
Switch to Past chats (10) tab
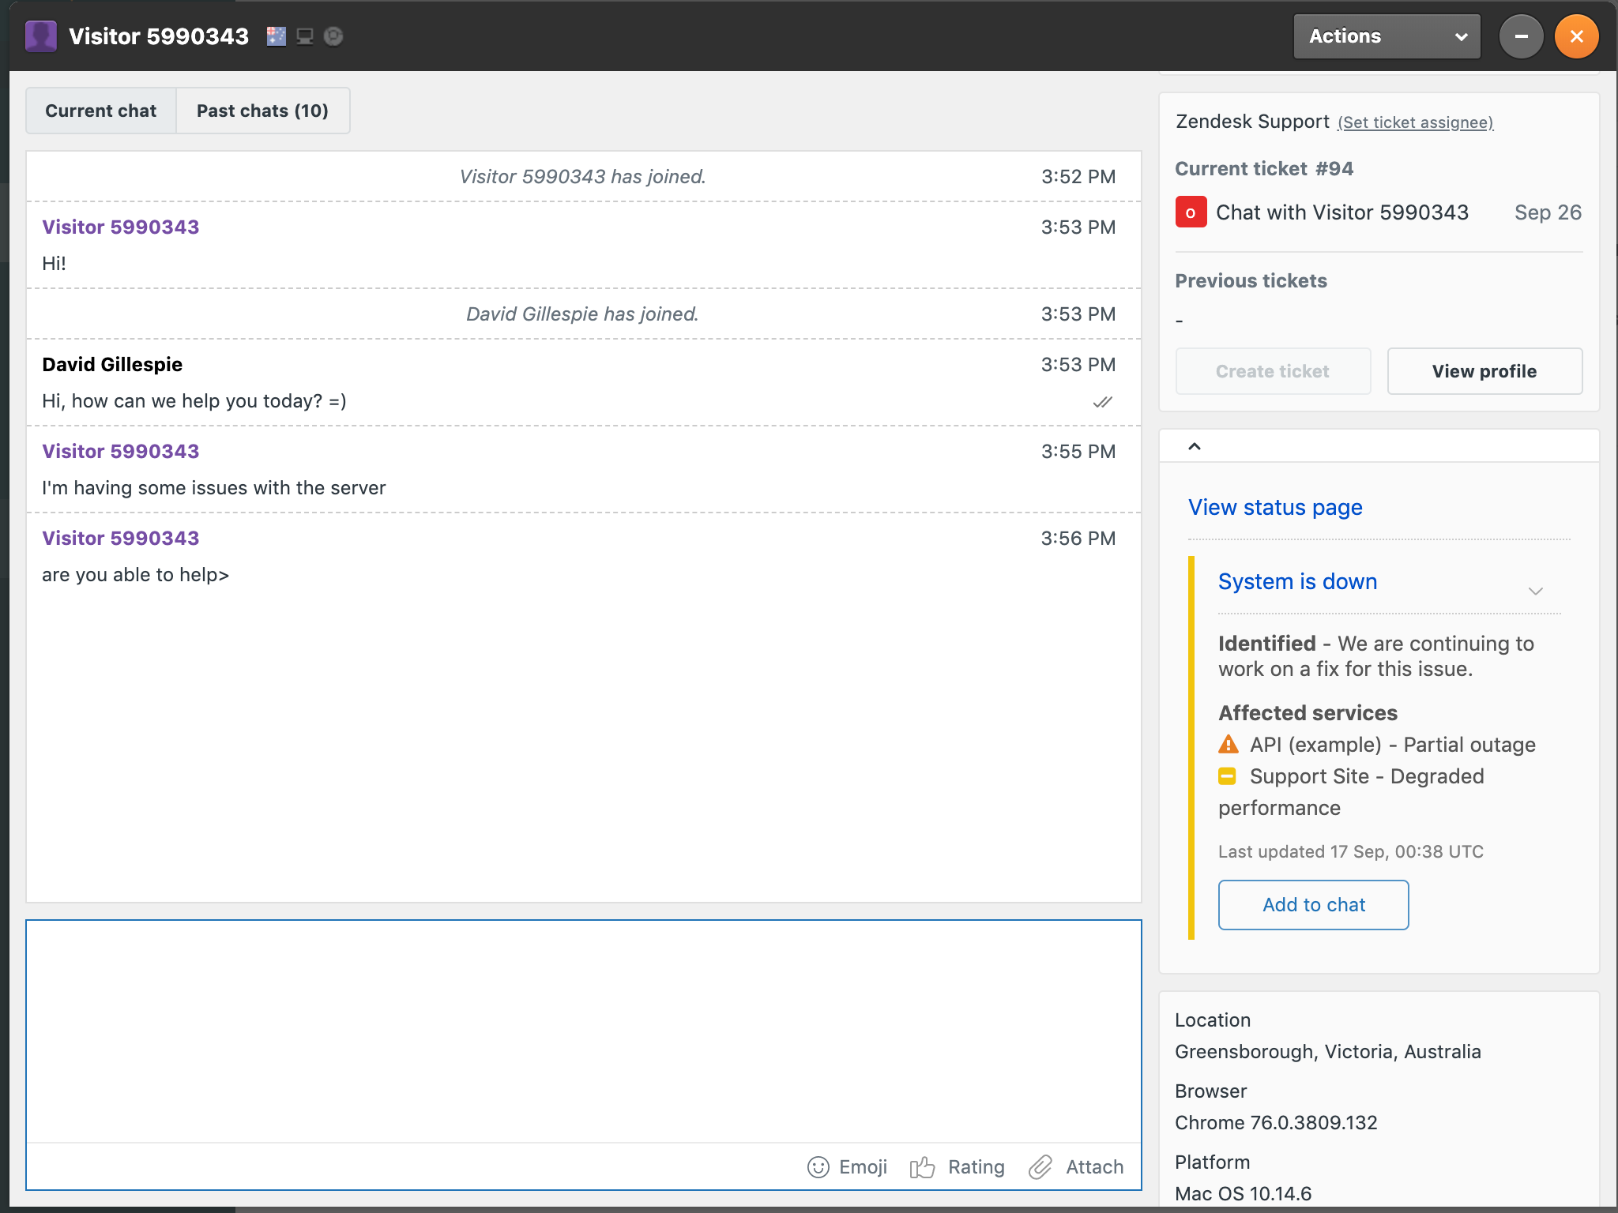point(262,111)
